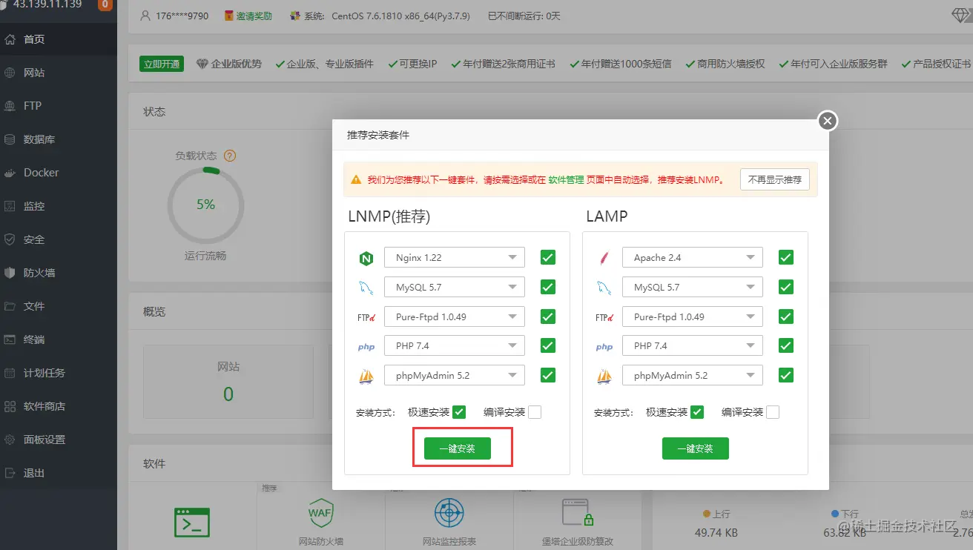This screenshot has height=550, width=973.
Task: Go to FTP in the sidebar
Action: click(x=59, y=106)
